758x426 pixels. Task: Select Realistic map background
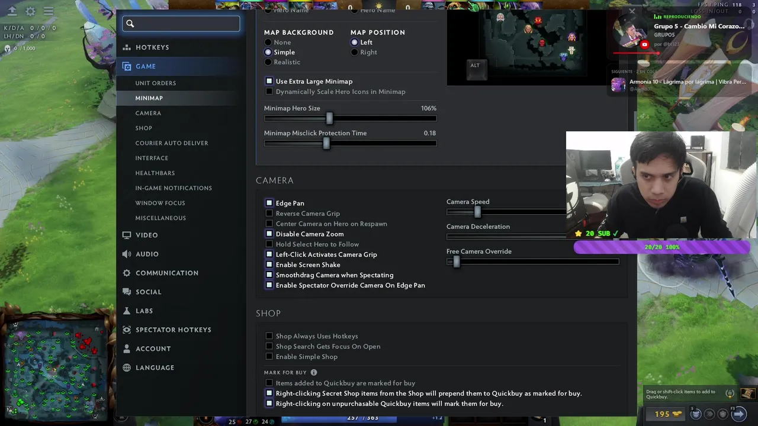[268, 62]
